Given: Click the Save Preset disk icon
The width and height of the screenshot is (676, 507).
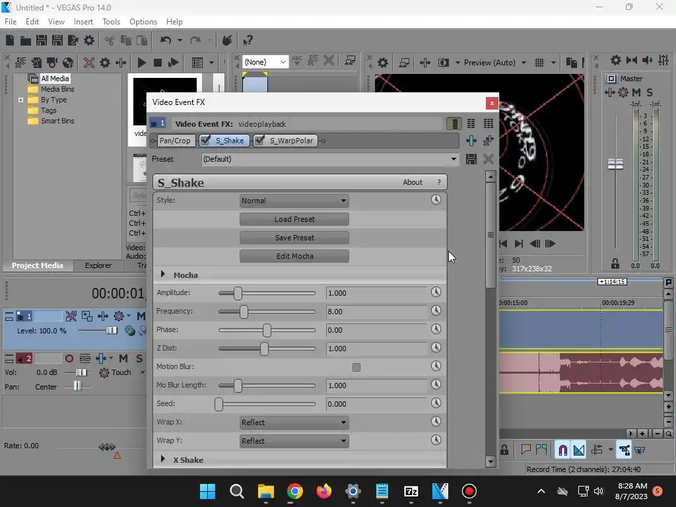Looking at the screenshot, I should [x=471, y=159].
